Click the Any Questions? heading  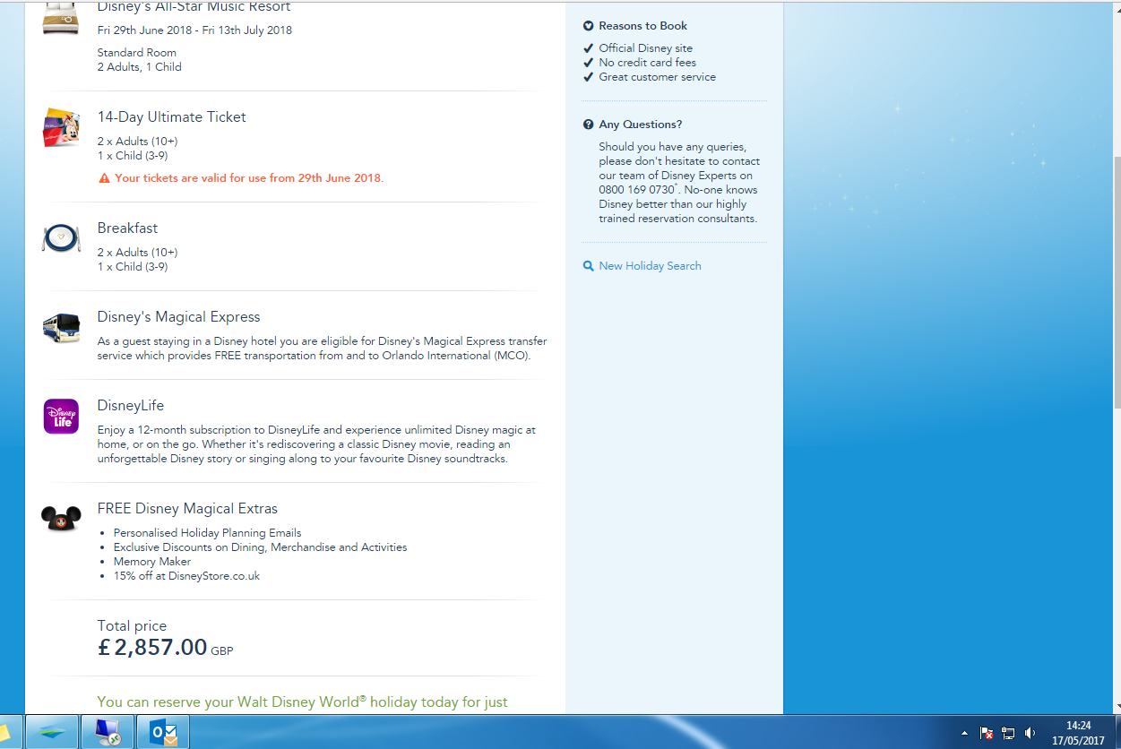pyautogui.click(x=641, y=125)
